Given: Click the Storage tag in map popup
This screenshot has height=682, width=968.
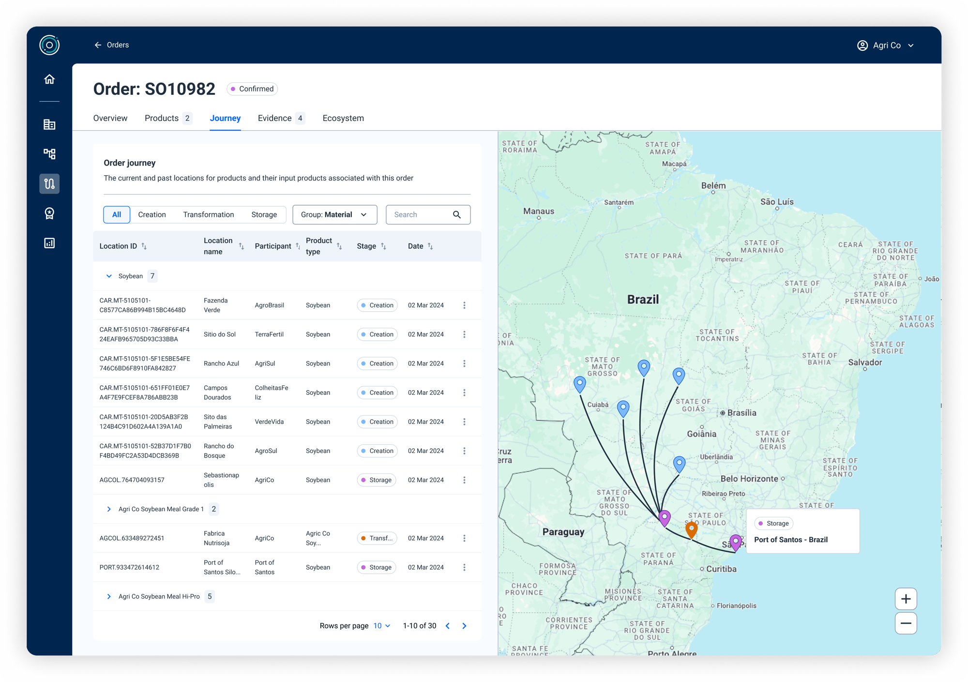Looking at the screenshot, I should click(773, 523).
